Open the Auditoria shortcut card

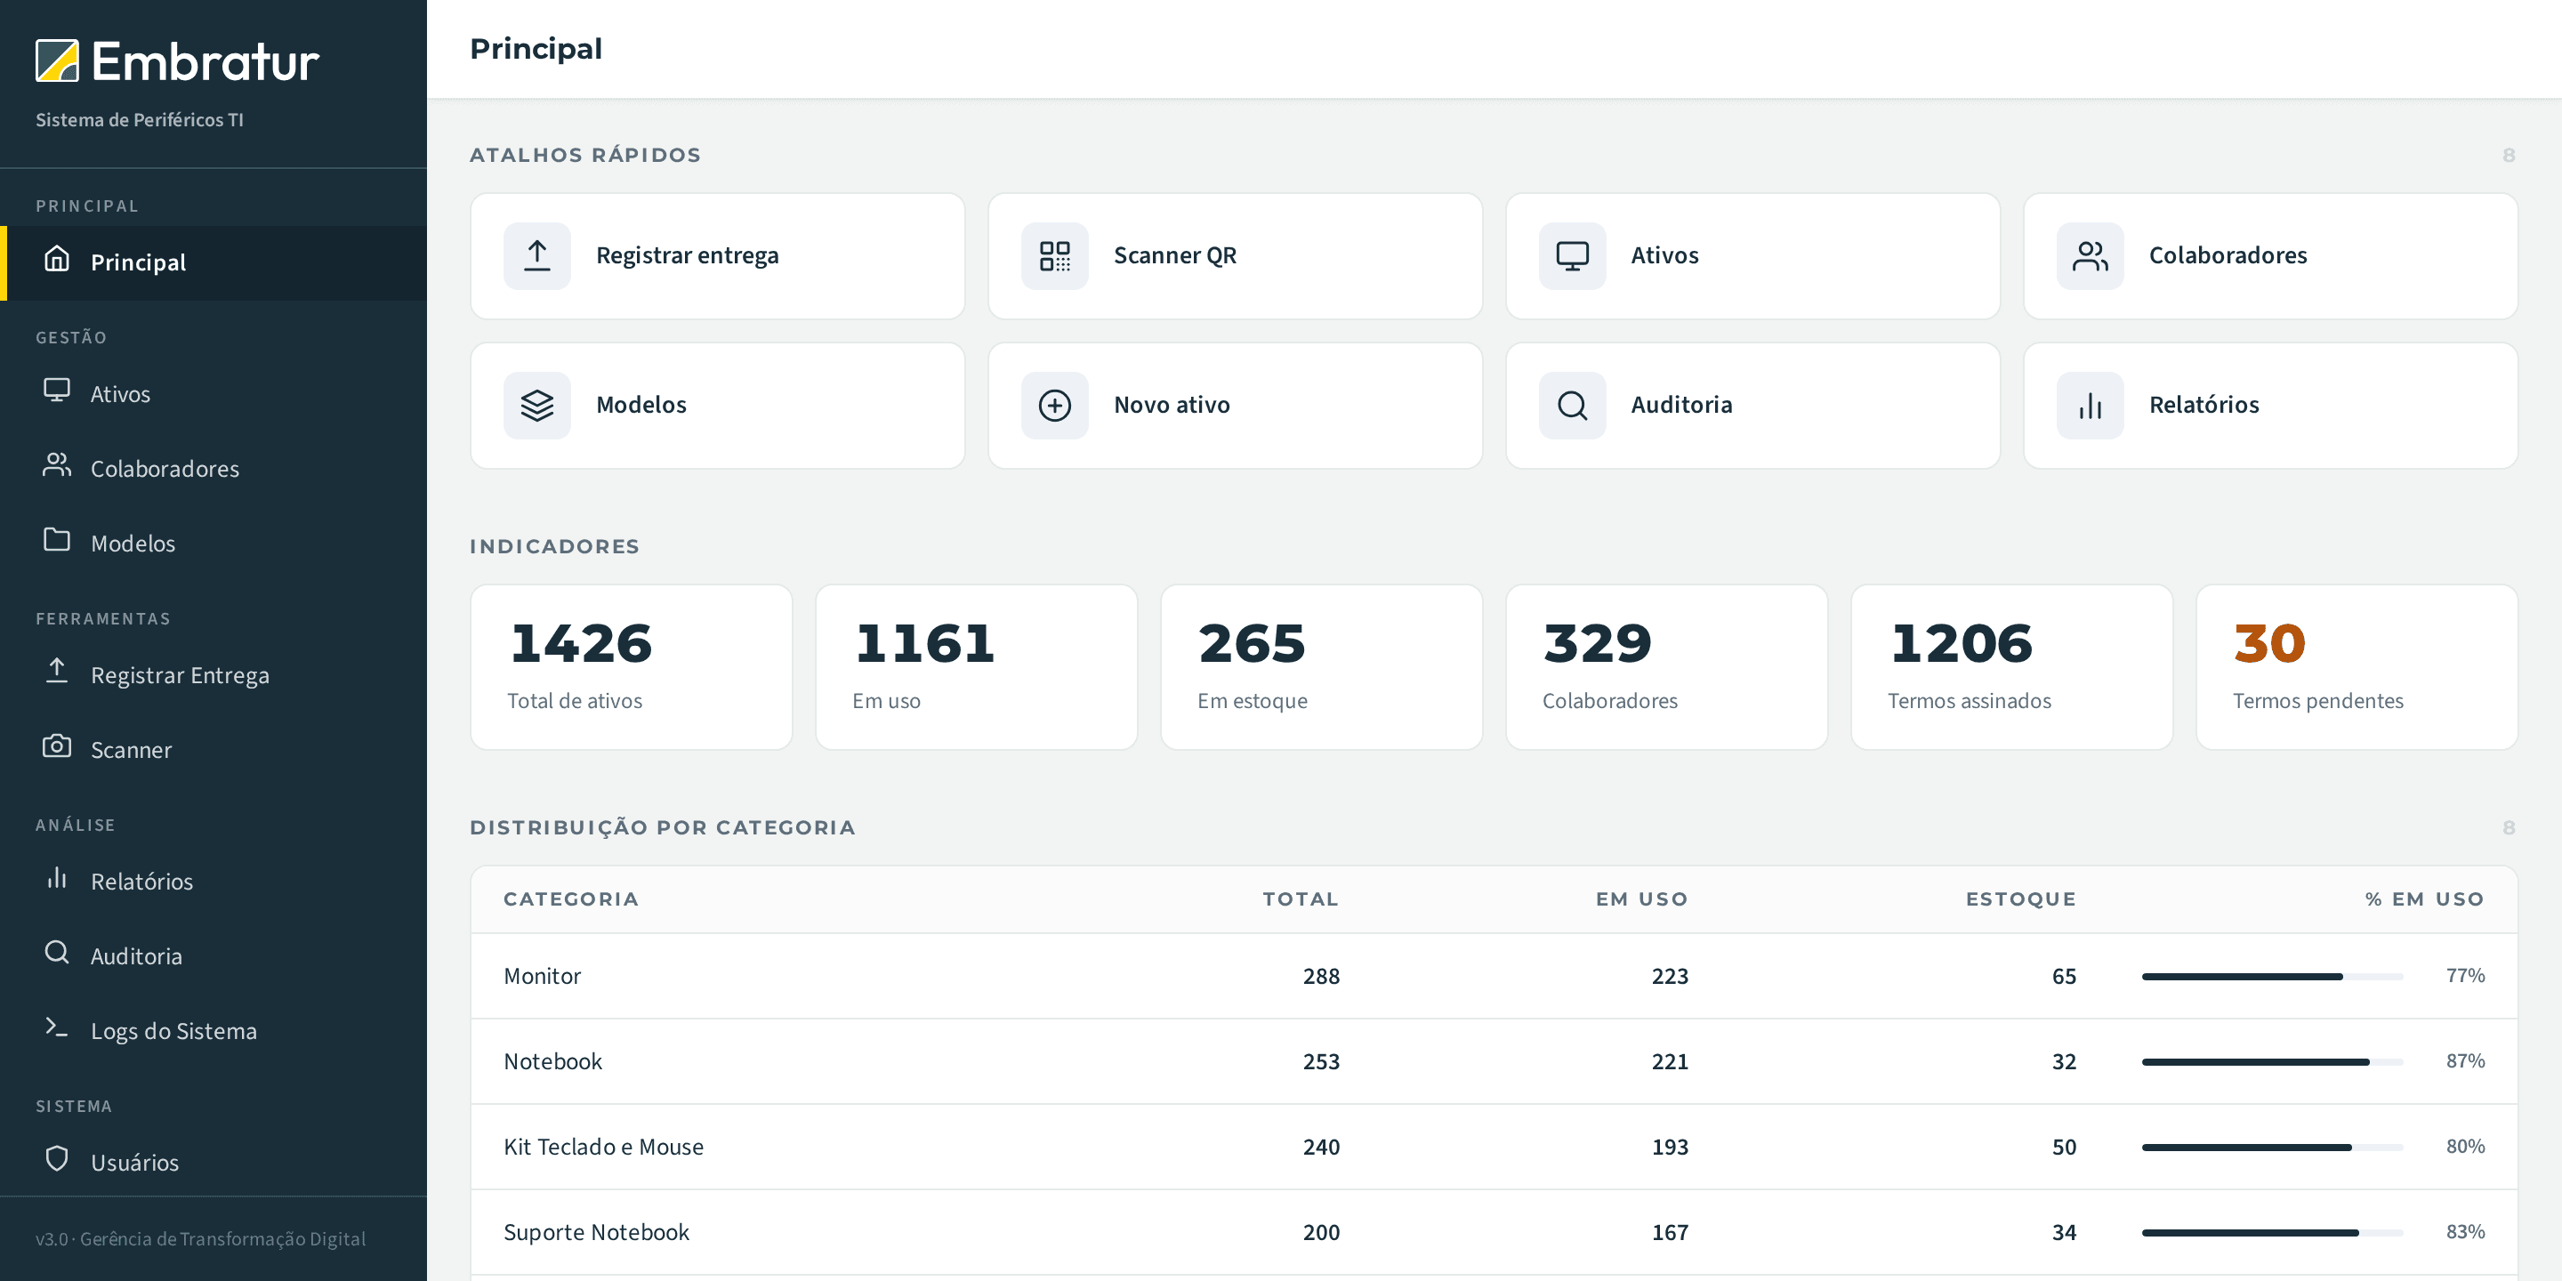pos(1752,405)
